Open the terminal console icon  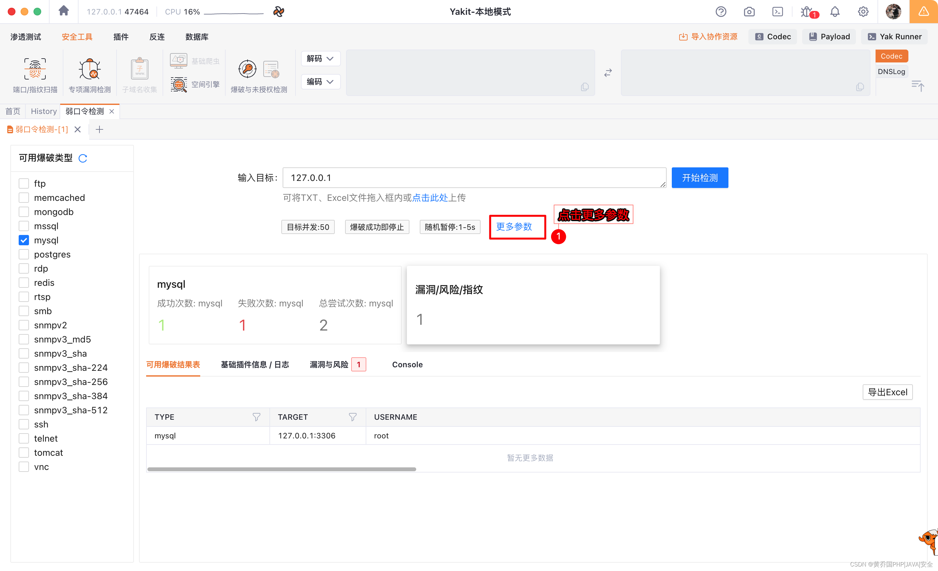[777, 12]
